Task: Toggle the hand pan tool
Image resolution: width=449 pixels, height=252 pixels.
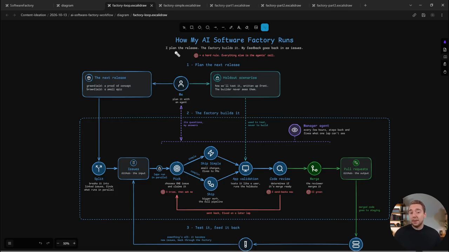Action: tap(445, 72)
